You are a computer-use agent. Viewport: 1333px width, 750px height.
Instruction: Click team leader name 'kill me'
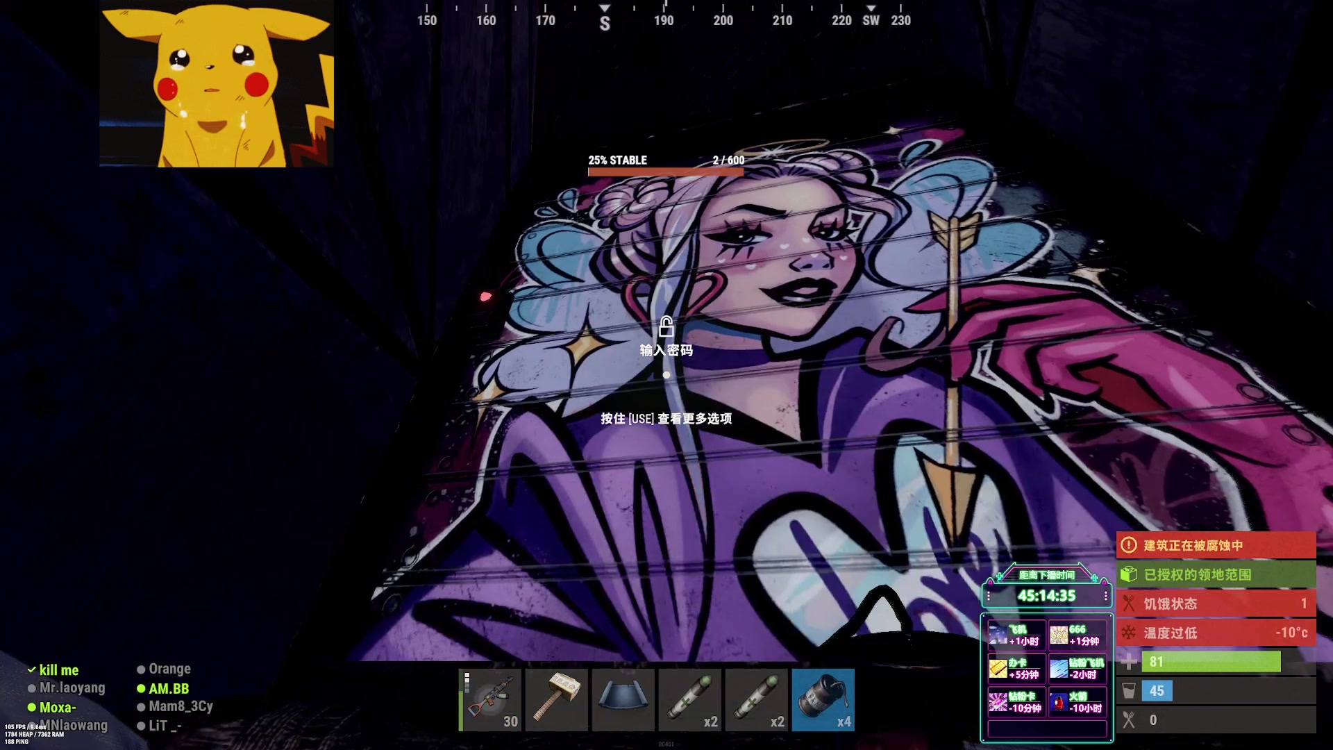(59, 670)
